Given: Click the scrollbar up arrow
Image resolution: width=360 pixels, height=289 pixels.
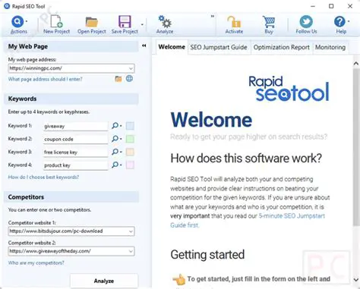Looking at the screenshot, I should point(356,64).
